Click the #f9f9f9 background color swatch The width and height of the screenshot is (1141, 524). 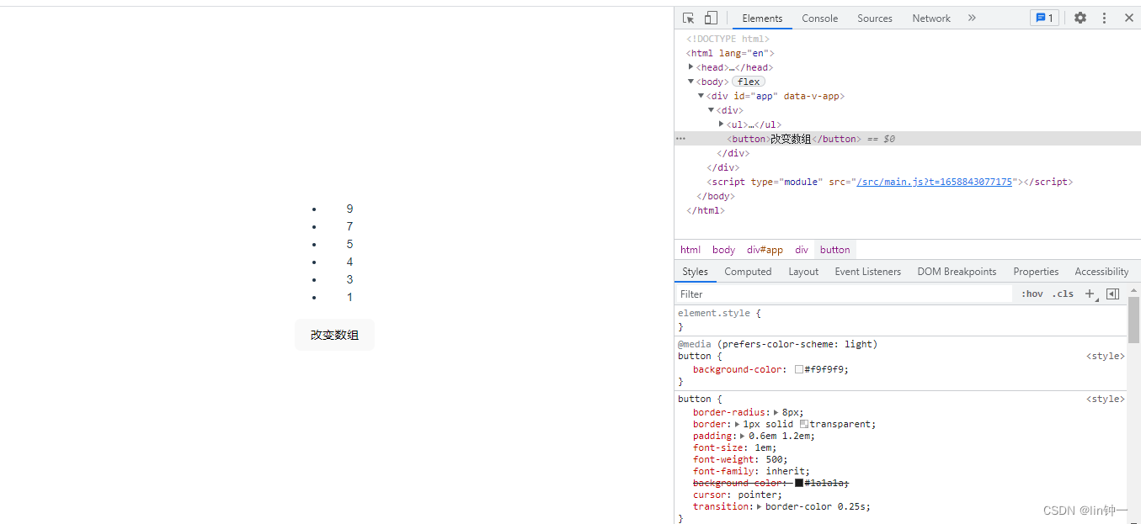point(799,369)
